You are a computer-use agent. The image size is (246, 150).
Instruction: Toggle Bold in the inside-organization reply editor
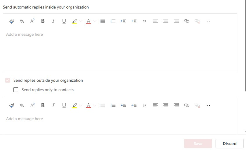[x=43, y=21]
